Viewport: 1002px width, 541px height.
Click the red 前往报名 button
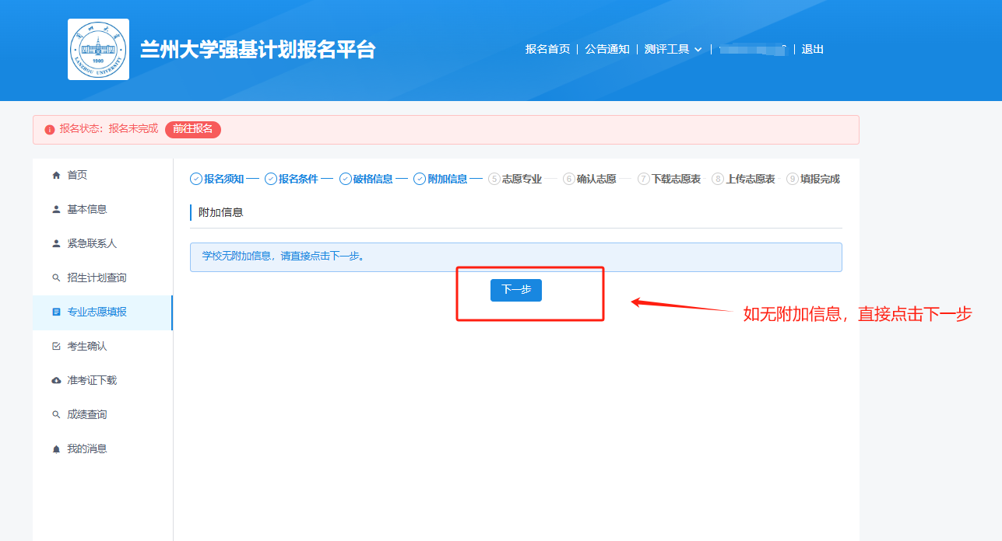coord(193,129)
